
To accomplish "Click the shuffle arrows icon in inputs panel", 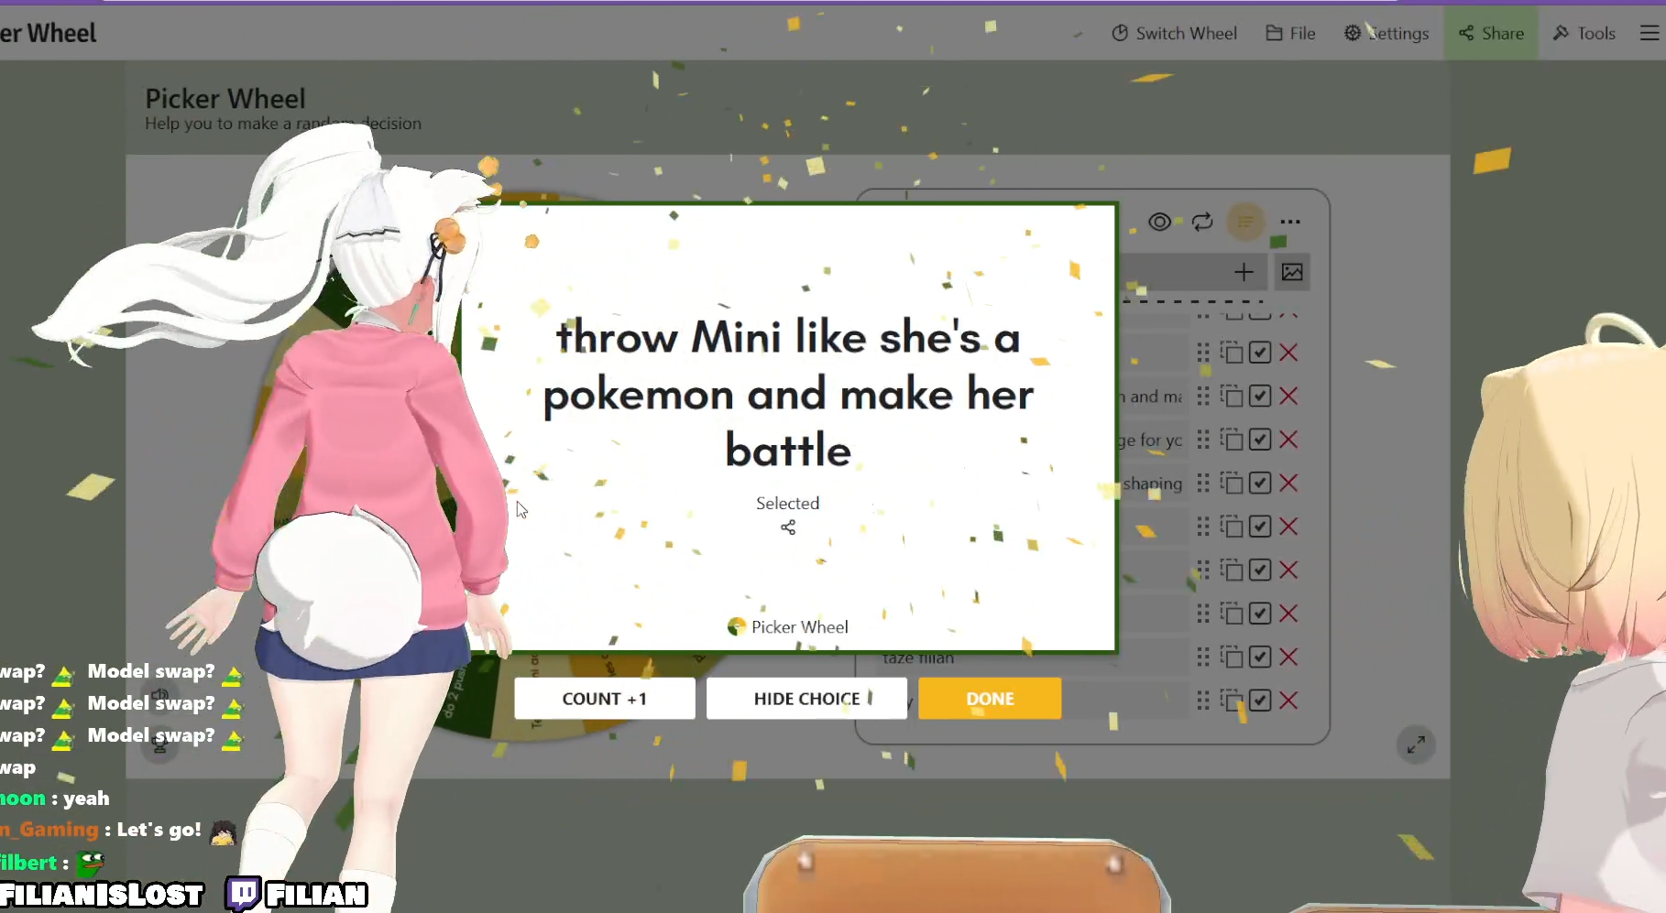I will [1202, 222].
